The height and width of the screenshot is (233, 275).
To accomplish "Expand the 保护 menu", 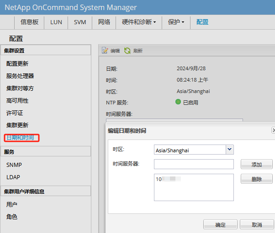I will (x=176, y=22).
